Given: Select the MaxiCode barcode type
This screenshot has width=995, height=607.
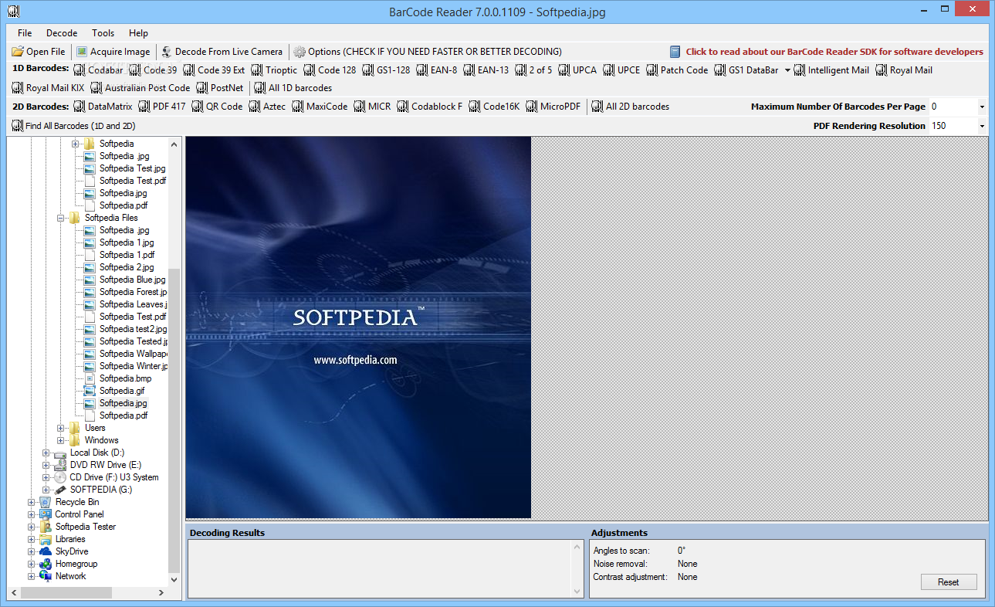Looking at the screenshot, I should (320, 106).
